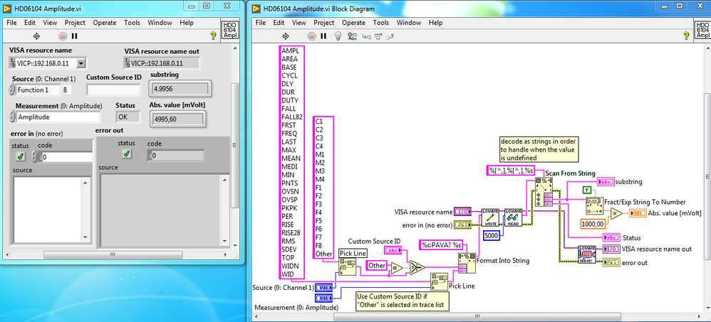Select the Scan From String function node
This screenshot has width=711, height=322.
coord(544,192)
